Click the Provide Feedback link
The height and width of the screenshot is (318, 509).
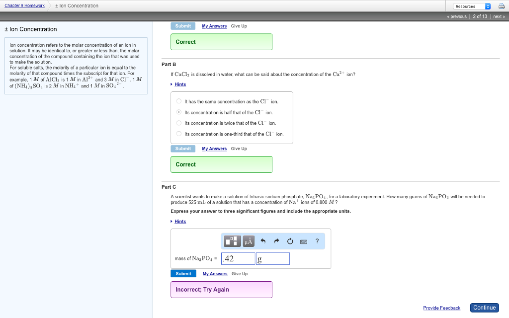441,308
